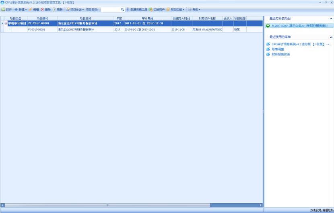334x213 pixels.
Task: Click 切换用户 to switch user
Action: click(x=157, y=9)
